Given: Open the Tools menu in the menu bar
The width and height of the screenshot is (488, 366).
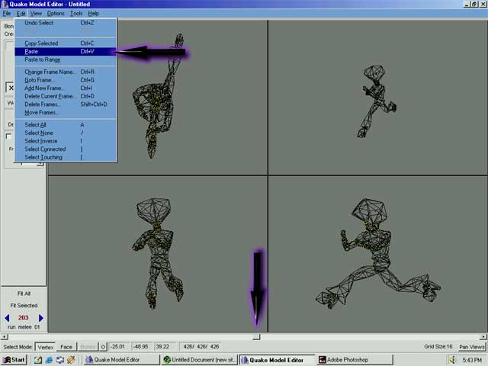Looking at the screenshot, I should tap(76, 14).
